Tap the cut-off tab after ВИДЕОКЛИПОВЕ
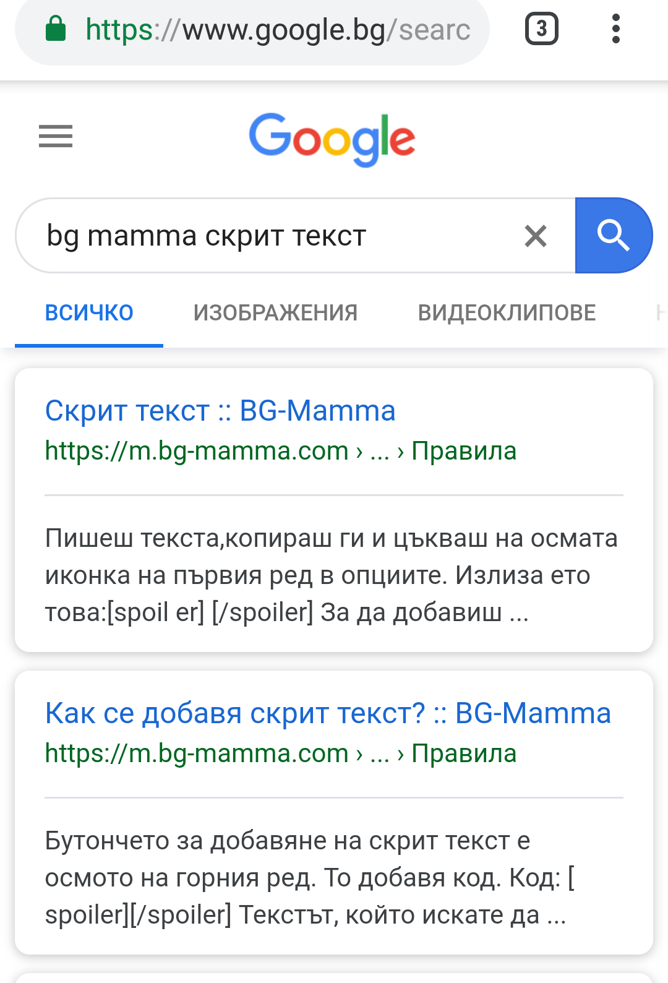This screenshot has width=668, height=983. (661, 313)
